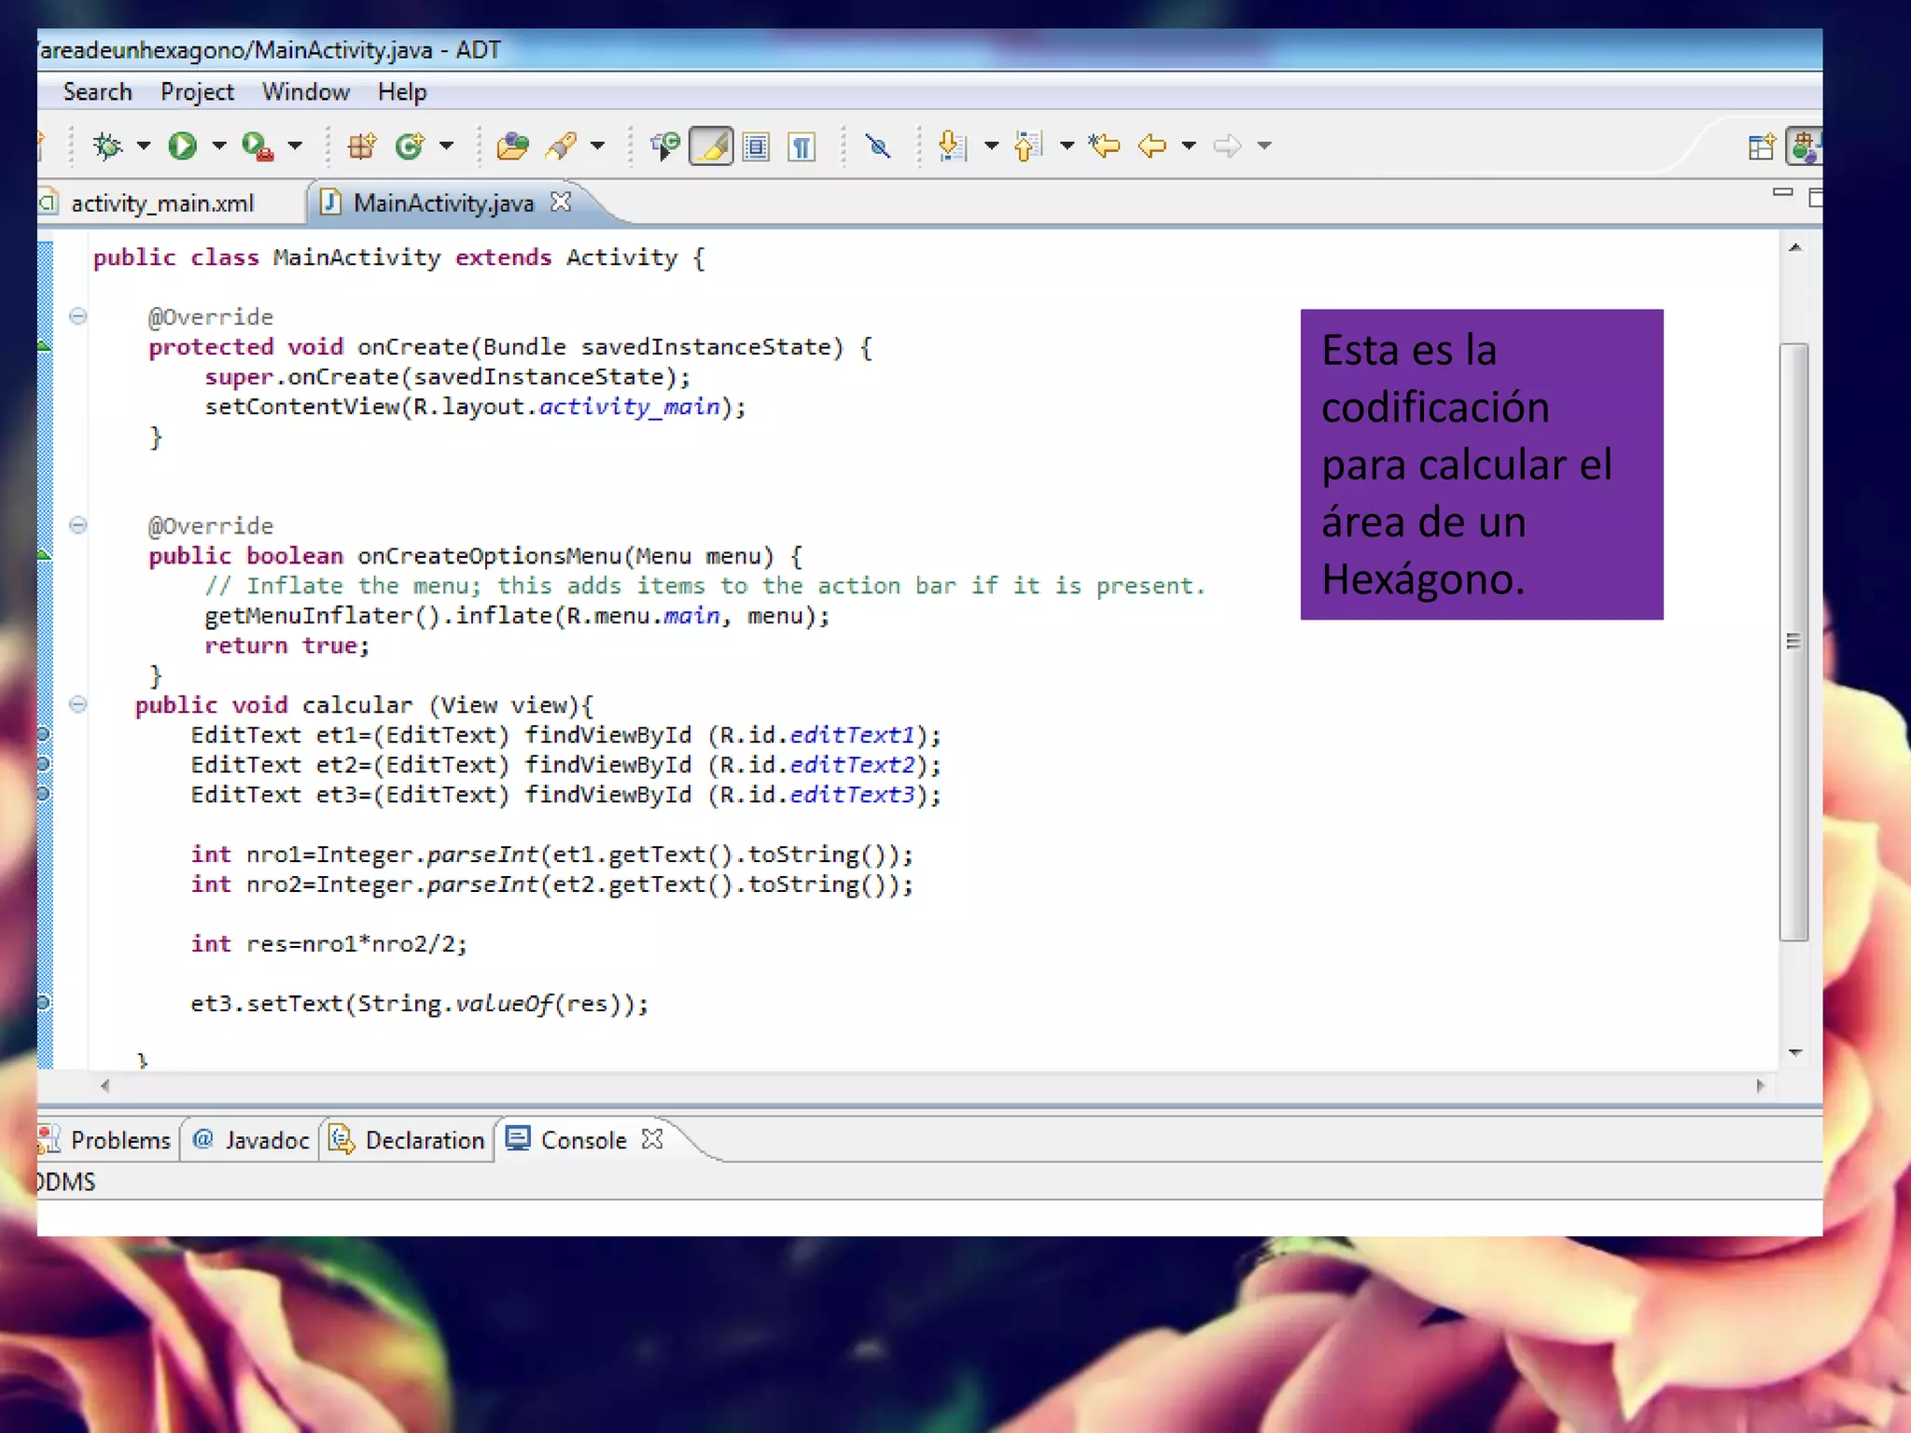
Task: Toggle Show Whitespace Characters pilcrow button
Action: point(802,146)
